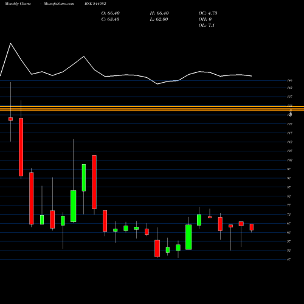The image size is (304, 304).
Task: Select the final red candlestick on the right
Action: [252, 227]
